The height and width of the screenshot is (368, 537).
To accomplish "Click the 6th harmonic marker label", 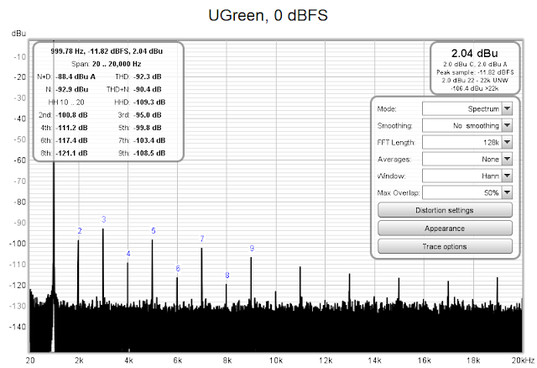I will tap(178, 269).
